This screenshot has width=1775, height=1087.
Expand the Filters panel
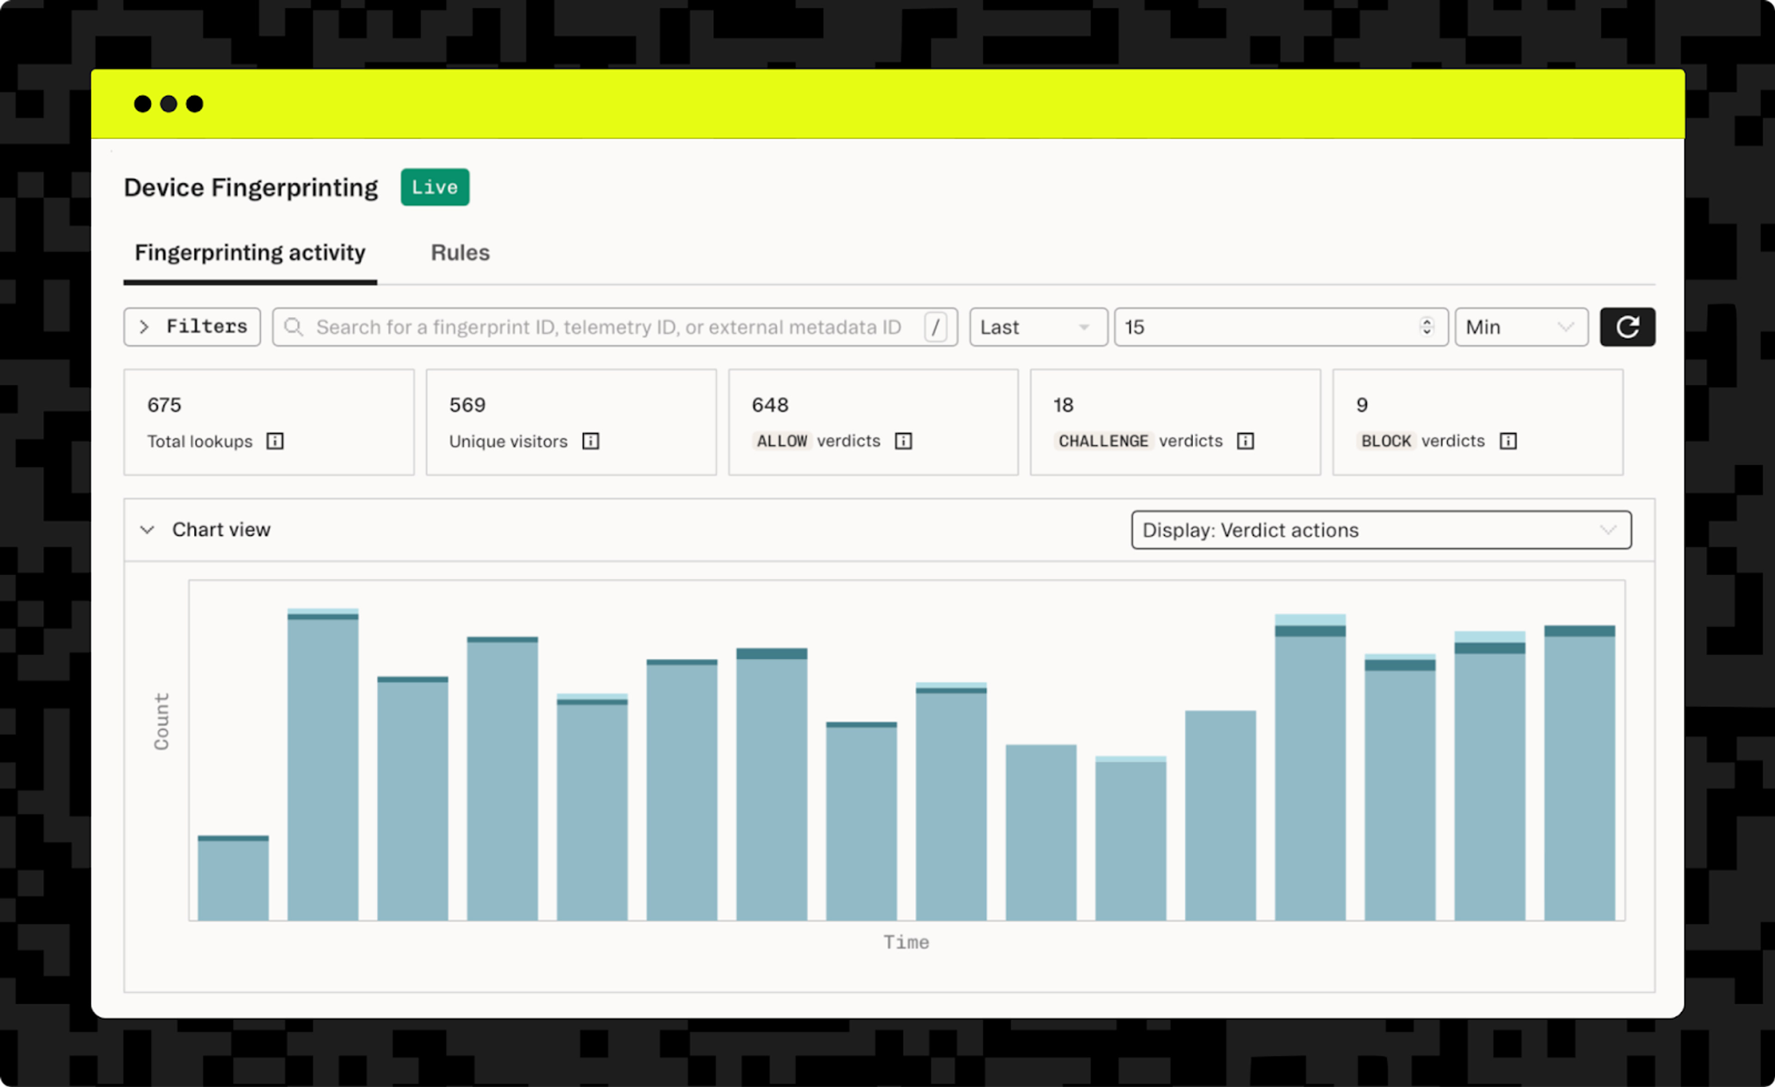(192, 327)
